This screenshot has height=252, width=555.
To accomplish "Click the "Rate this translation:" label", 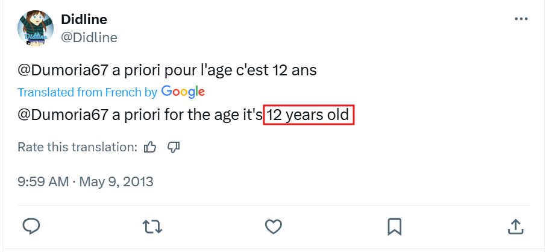I will 77,146.
